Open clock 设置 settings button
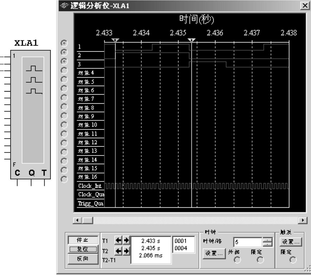This screenshot has height=275, width=311. pyautogui.click(x=214, y=253)
